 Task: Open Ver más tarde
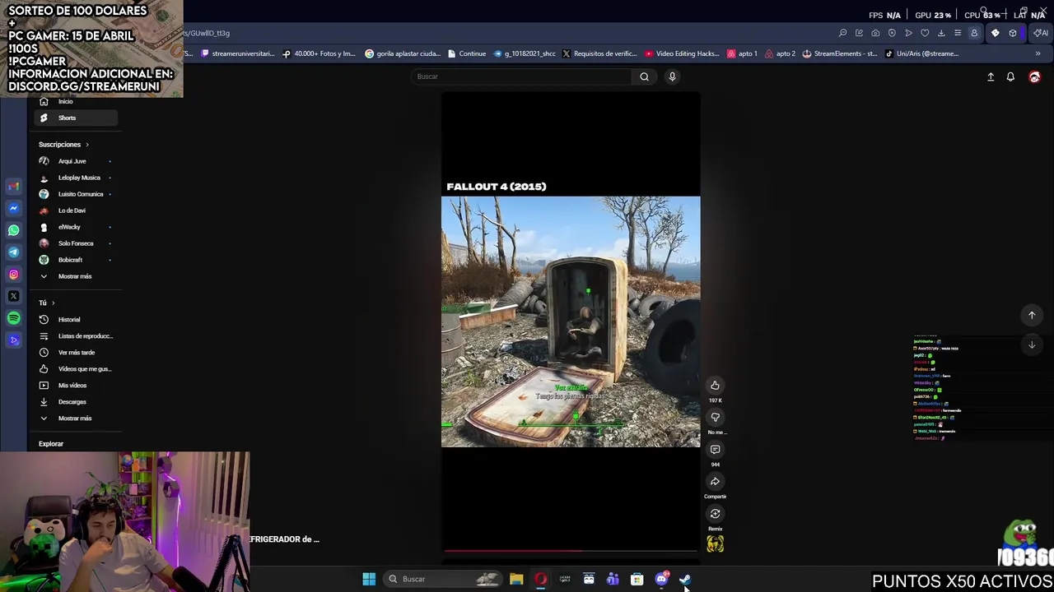[76, 352]
